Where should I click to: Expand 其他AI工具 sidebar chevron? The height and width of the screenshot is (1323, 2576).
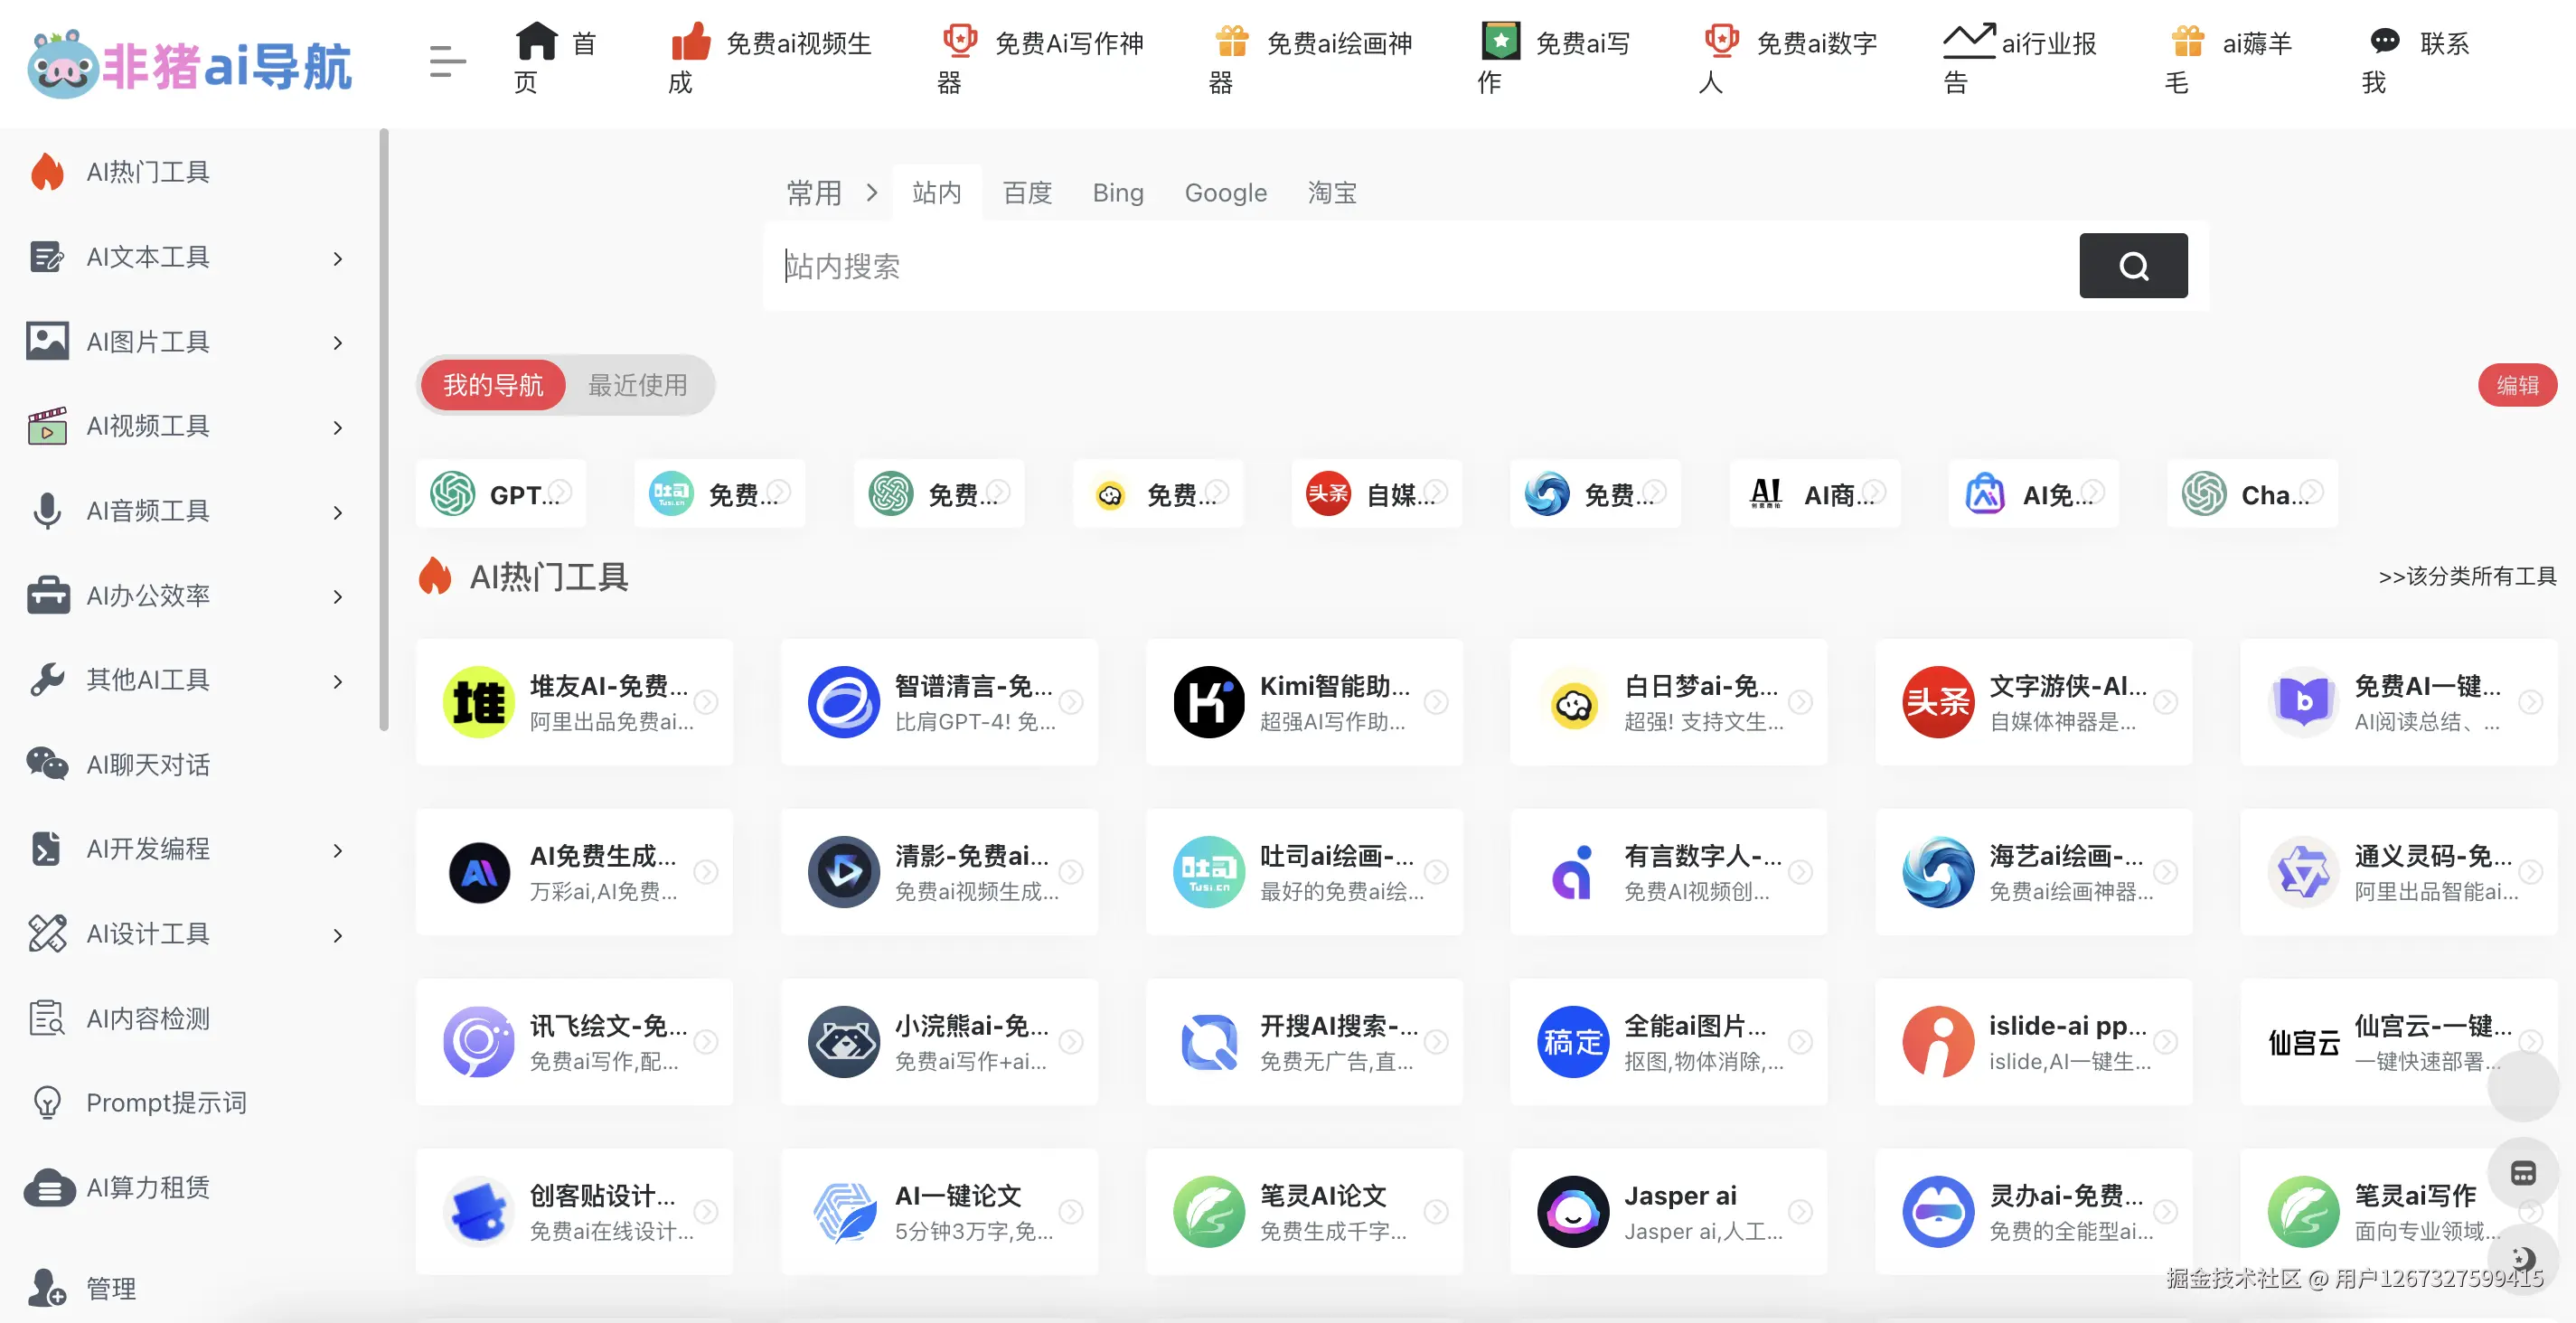(338, 682)
